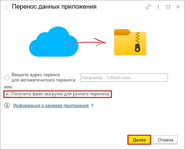Focus the service address input field
This screenshot has width=185, height=150.
pos(124,78)
